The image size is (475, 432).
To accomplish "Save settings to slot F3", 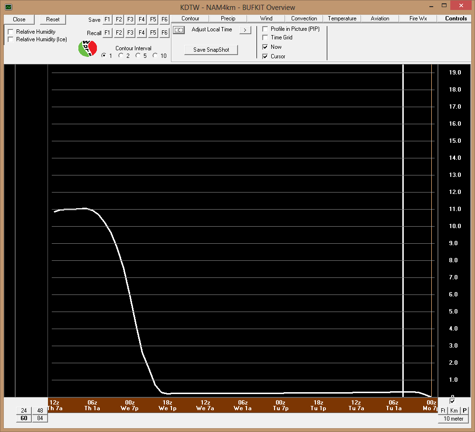I will click(x=130, y=19).
